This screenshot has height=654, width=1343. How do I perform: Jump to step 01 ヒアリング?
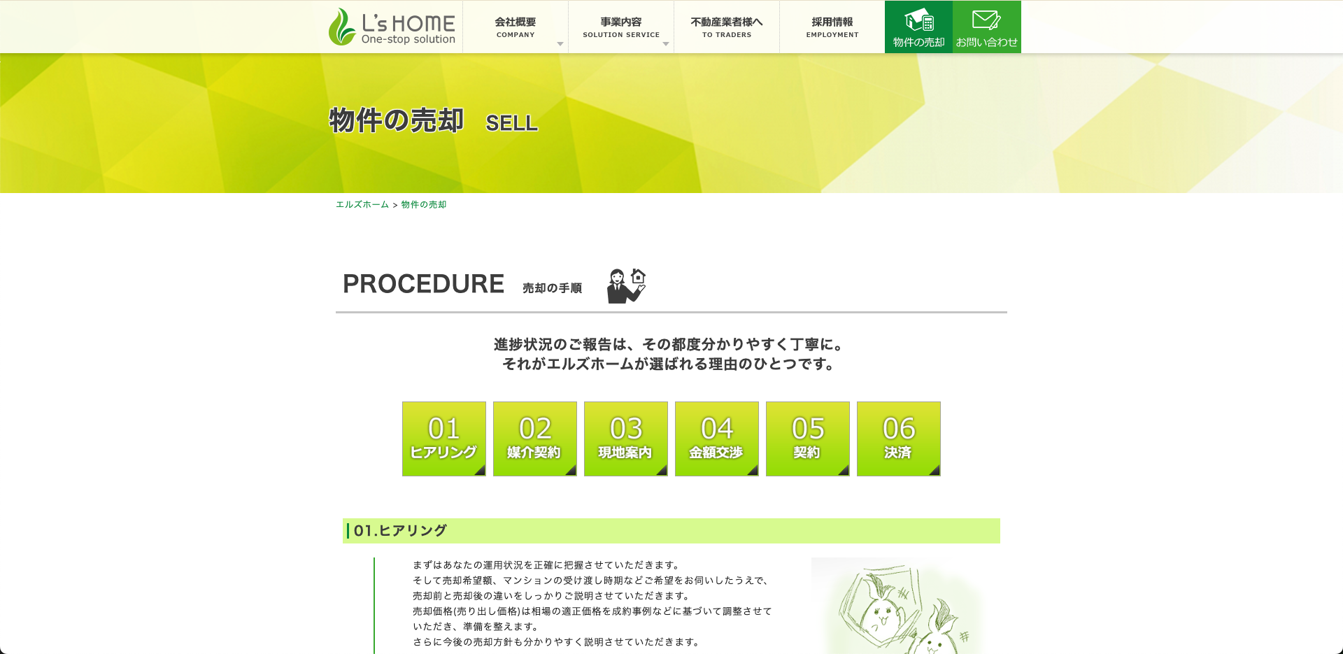click(x=444, y=439)
